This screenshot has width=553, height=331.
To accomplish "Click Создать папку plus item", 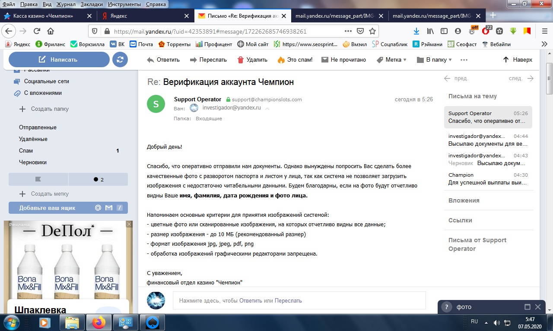I will (44, 109).
